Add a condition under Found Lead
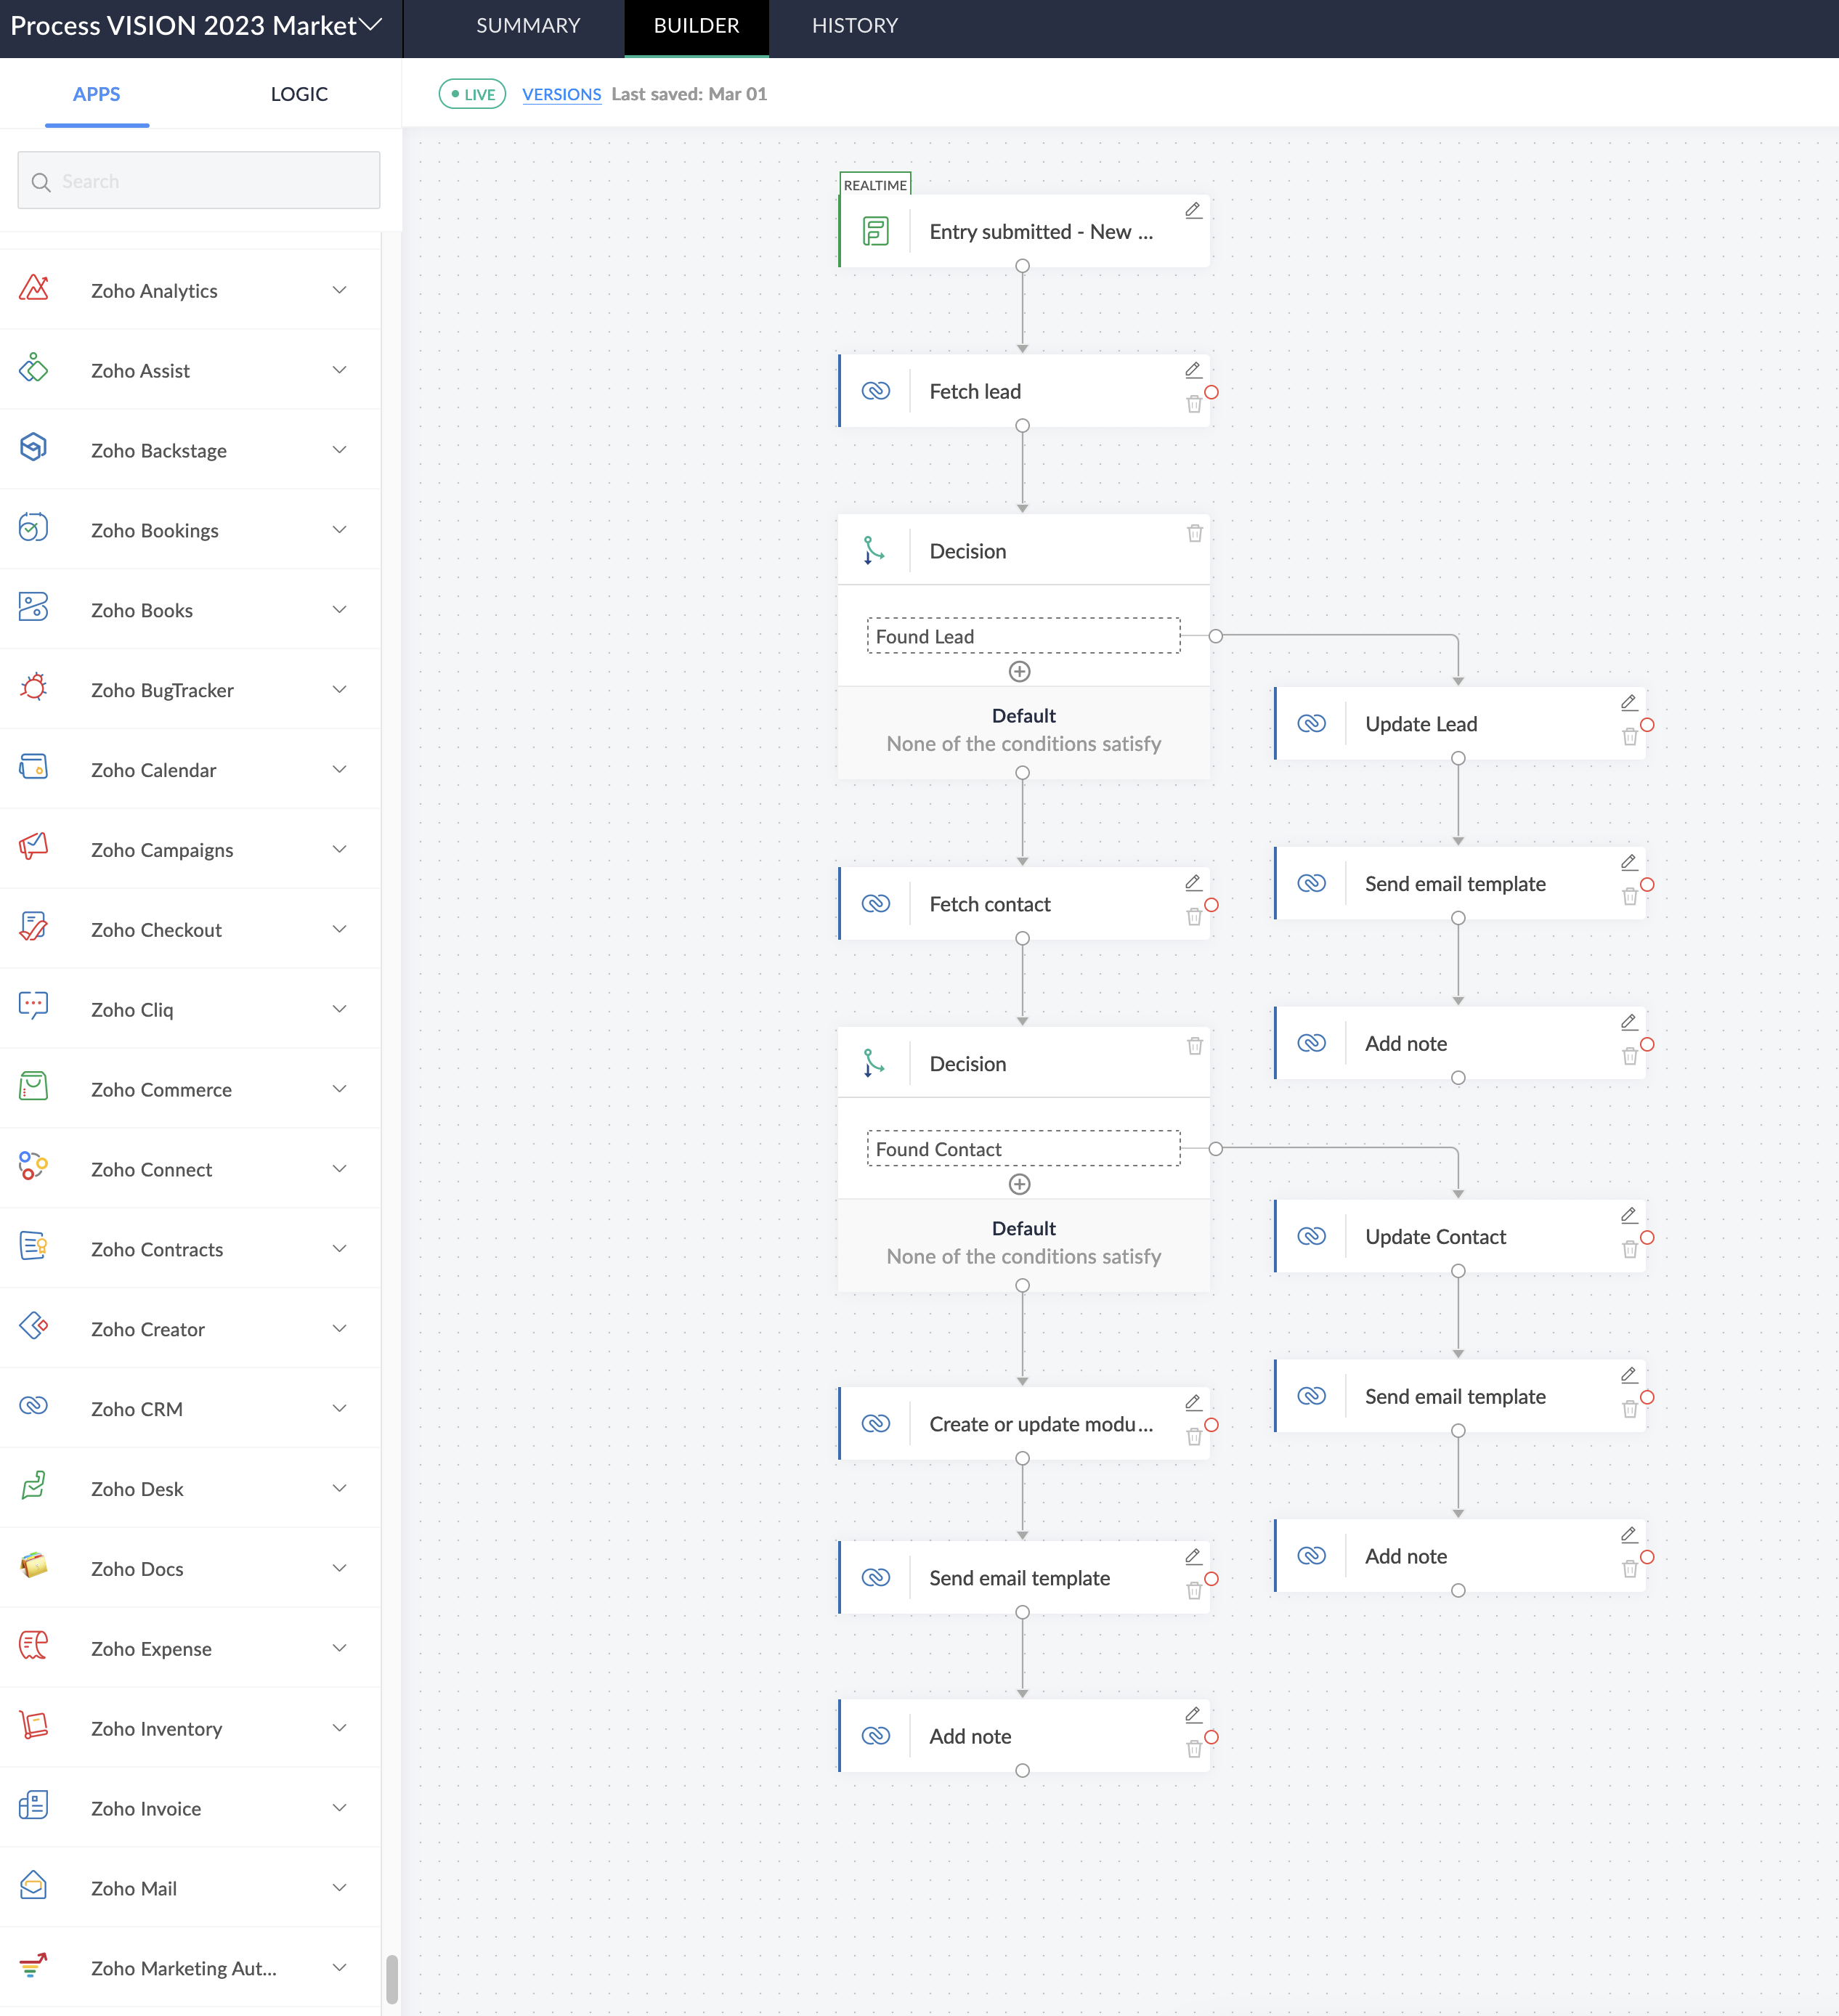 [x=1020, y=671]
